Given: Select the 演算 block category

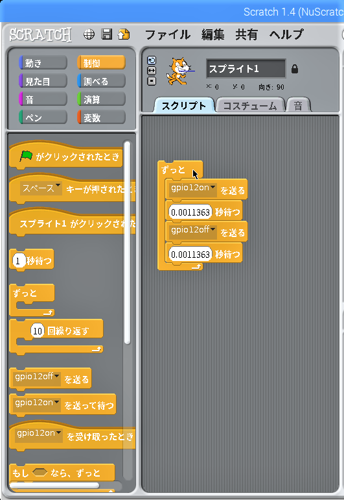Looking at the screenshot, I should pos(101,99).
